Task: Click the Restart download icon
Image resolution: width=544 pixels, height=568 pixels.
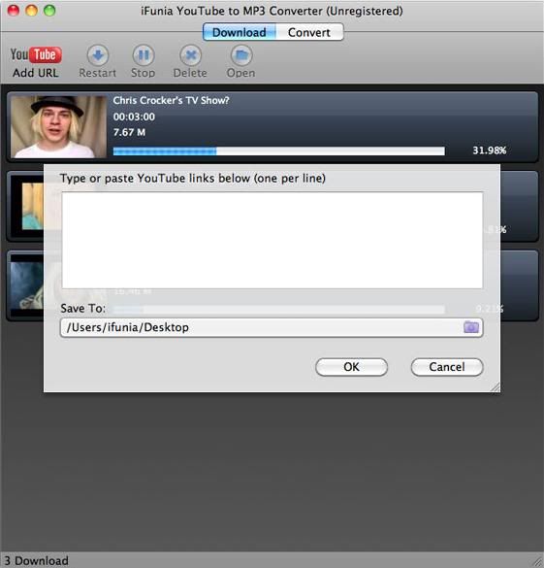Action: 98,55
